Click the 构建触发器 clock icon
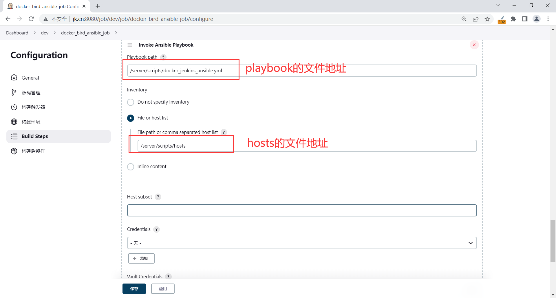Image resolution: width=556 pixels, height=298 pixels. coord(14,107)
